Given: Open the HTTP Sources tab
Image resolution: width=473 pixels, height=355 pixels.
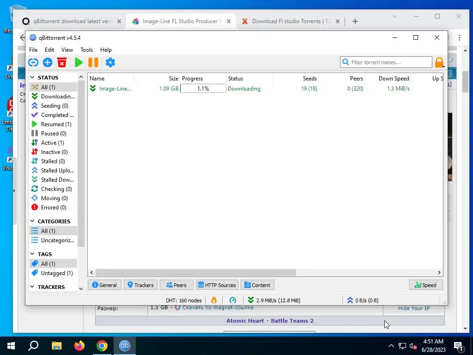Looking at the screenshot, I should (x=217, y=285).
